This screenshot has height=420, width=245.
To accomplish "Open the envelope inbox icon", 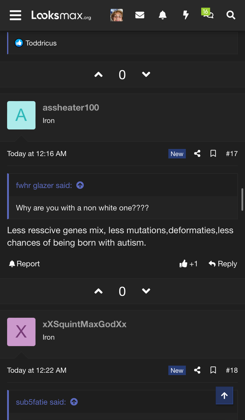I will point(140,15).
